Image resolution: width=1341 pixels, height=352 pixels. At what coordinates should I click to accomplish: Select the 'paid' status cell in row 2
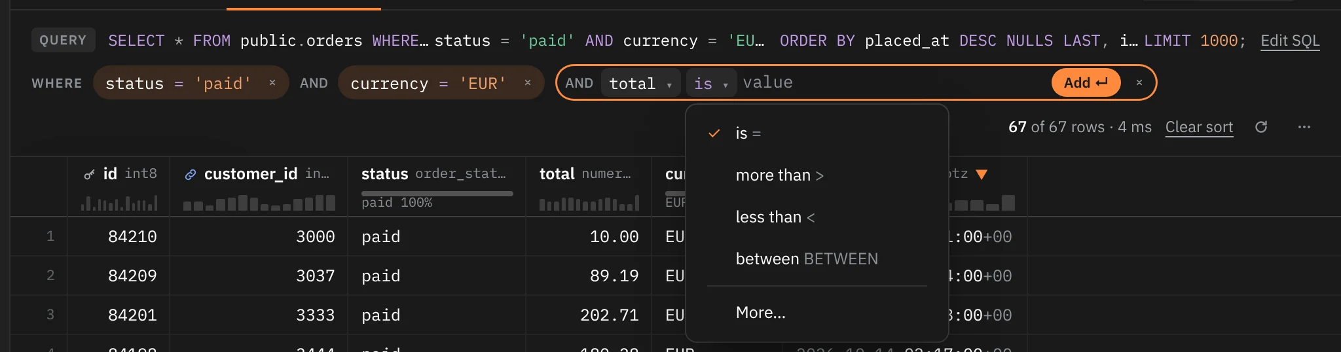[437, 275]
